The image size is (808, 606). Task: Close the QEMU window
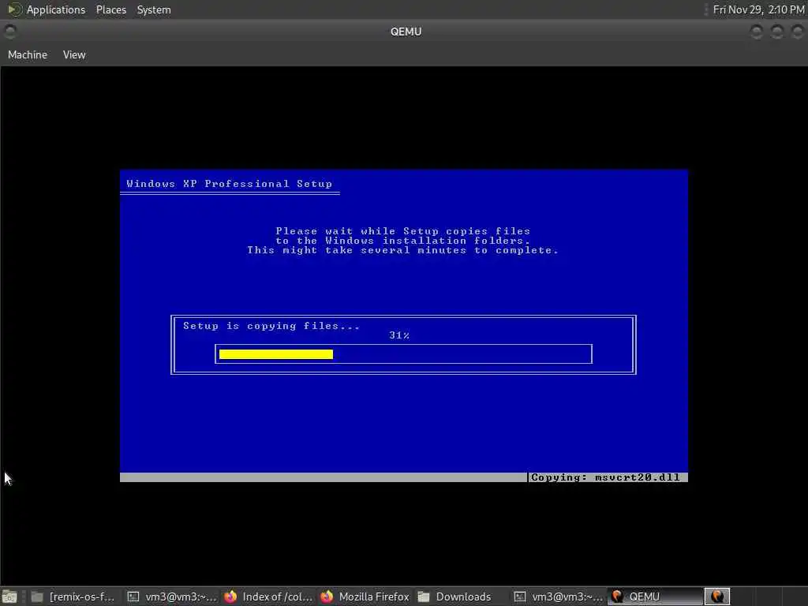[x=797, y=32]
